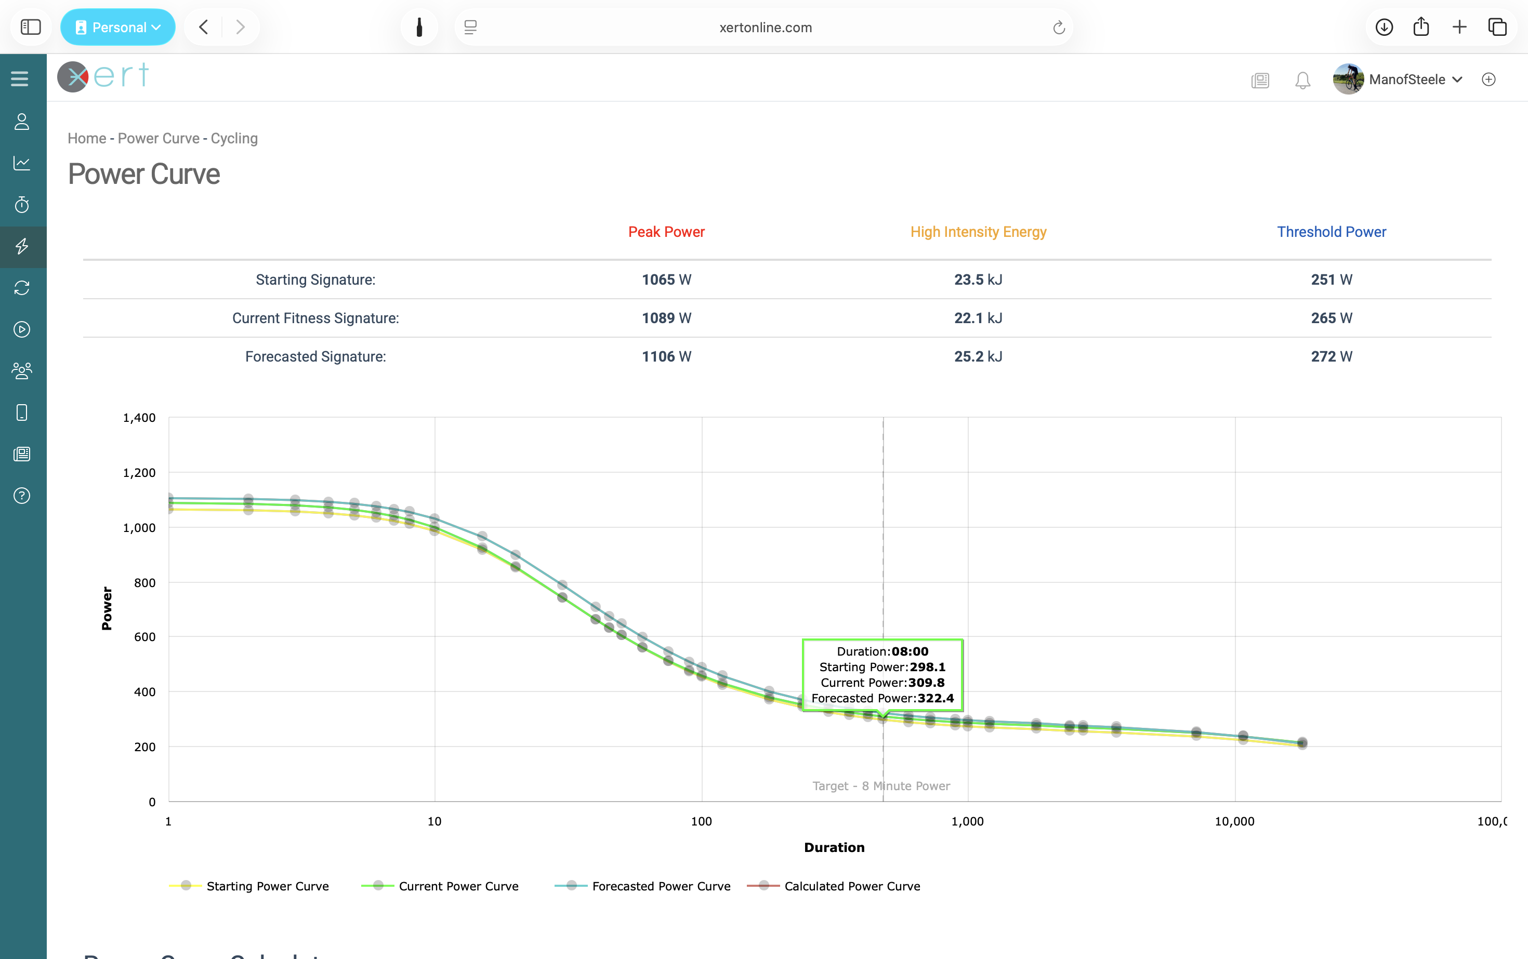The width and height of the screenshot is (1528, 959).
Task: Click the Forecasted Signature 1106 W value
Action: point(666,356)
